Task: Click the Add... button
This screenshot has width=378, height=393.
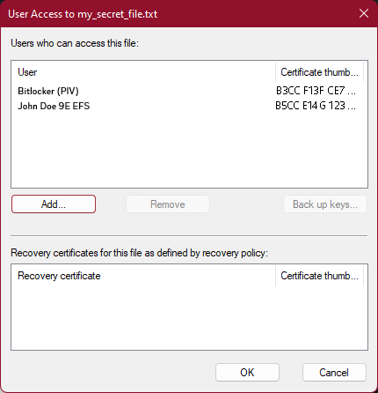Action: point(54,204)
